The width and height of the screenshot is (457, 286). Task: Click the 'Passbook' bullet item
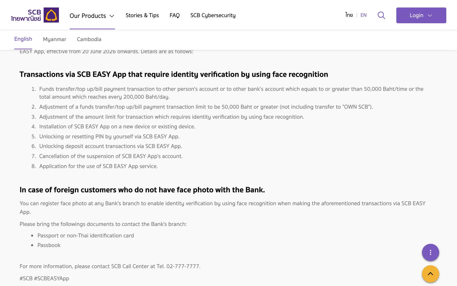click(x=49, y=245)
